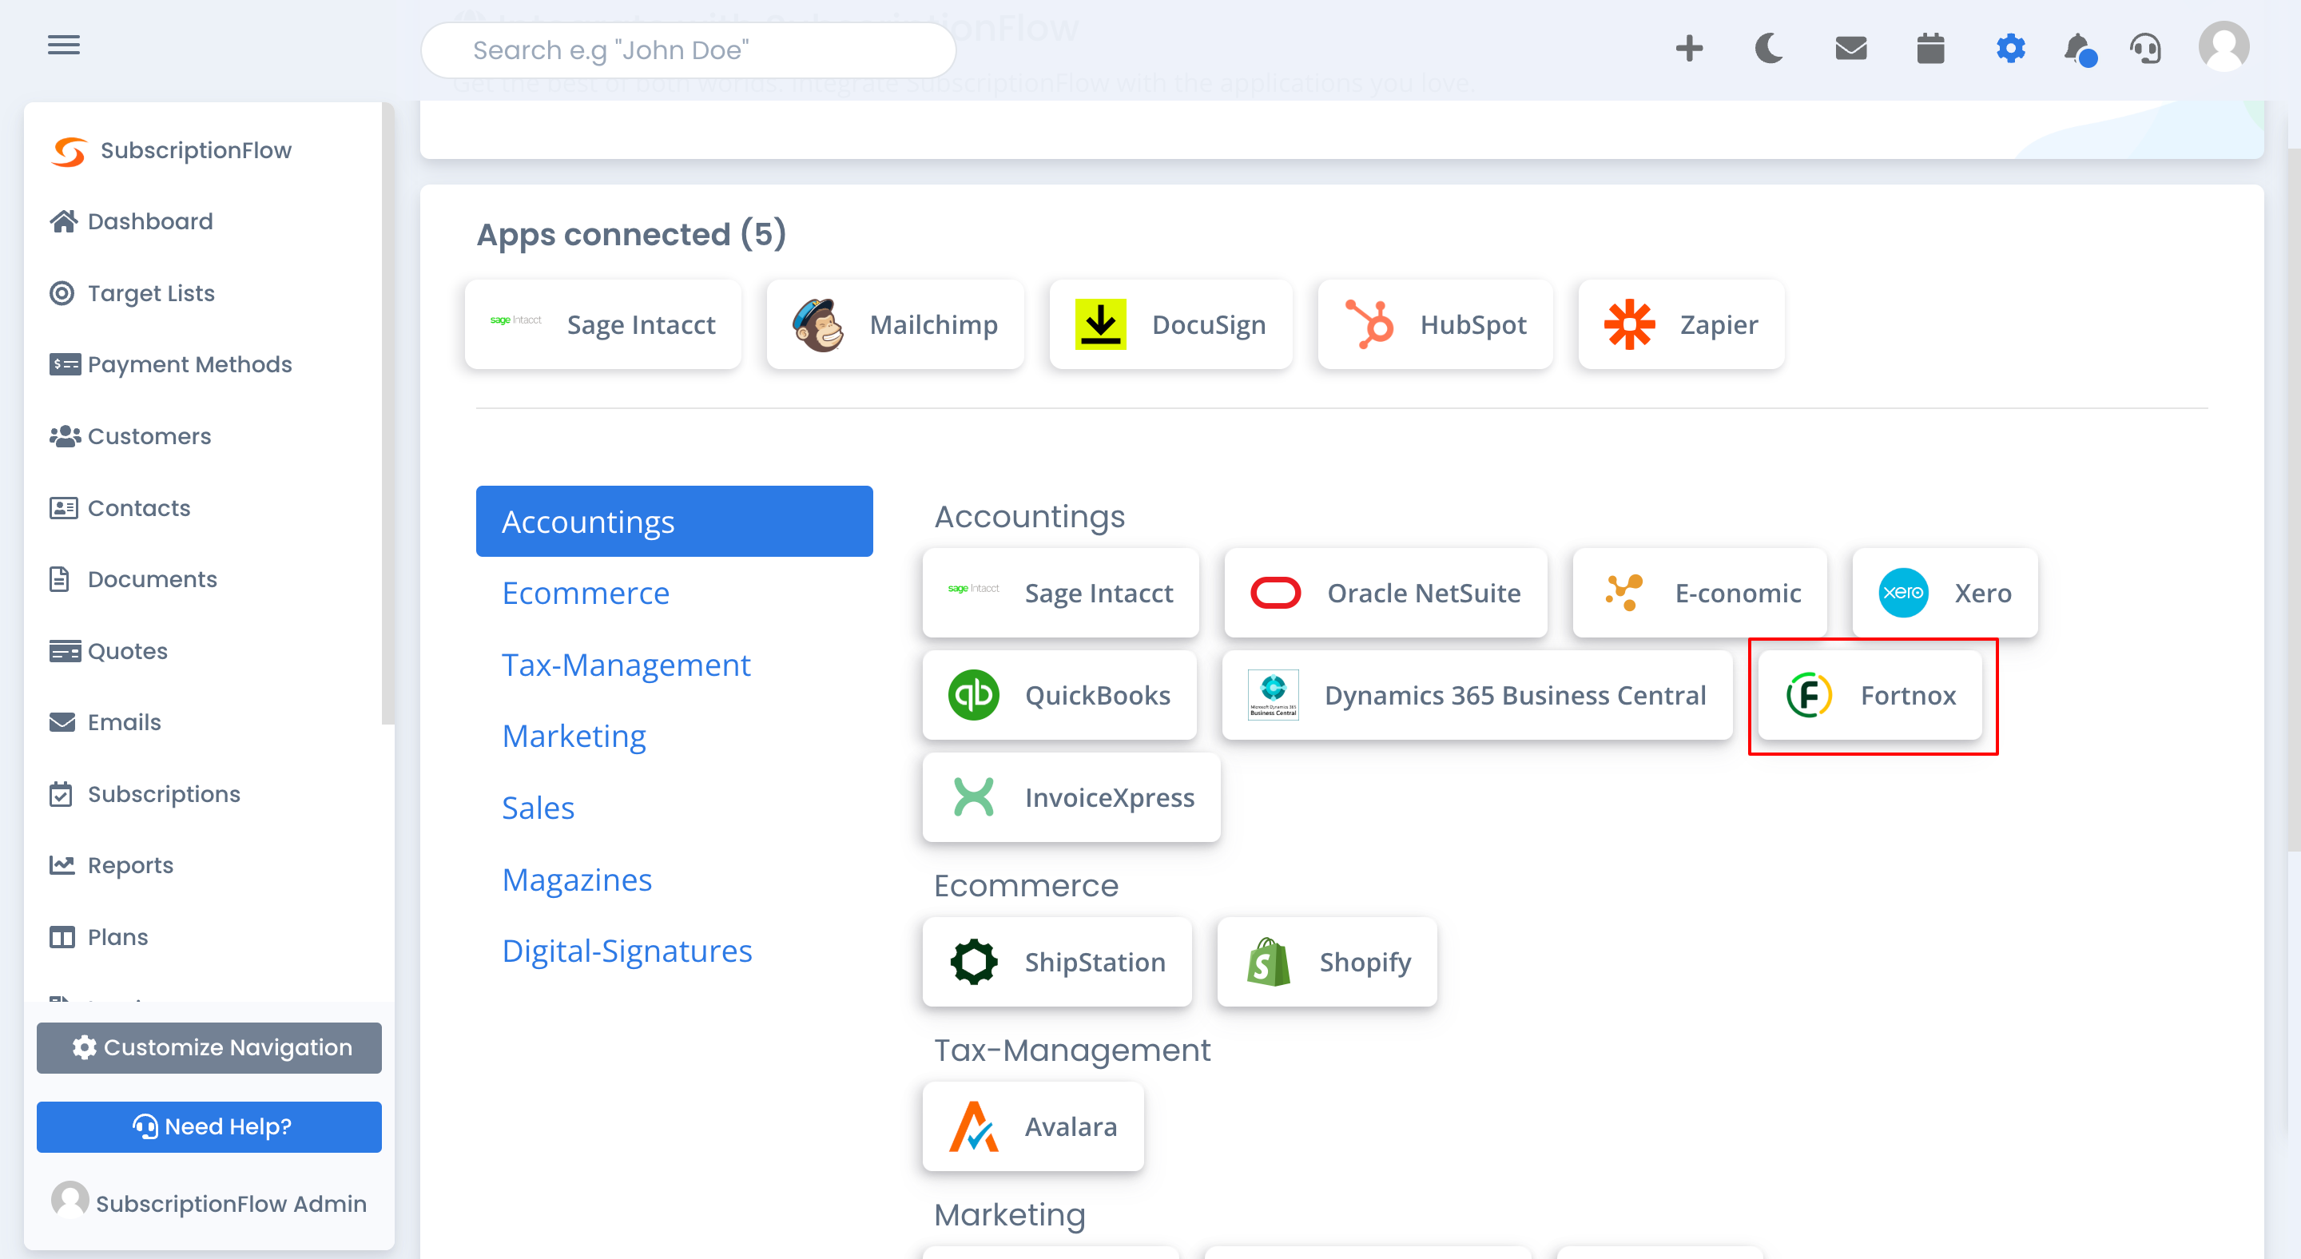
Task: Open Subscriptions in sidebar
Action: point(145,794)
